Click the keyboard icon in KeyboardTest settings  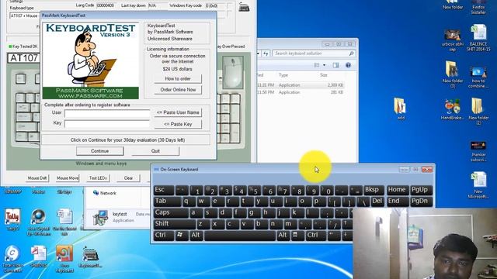[244, 7]
